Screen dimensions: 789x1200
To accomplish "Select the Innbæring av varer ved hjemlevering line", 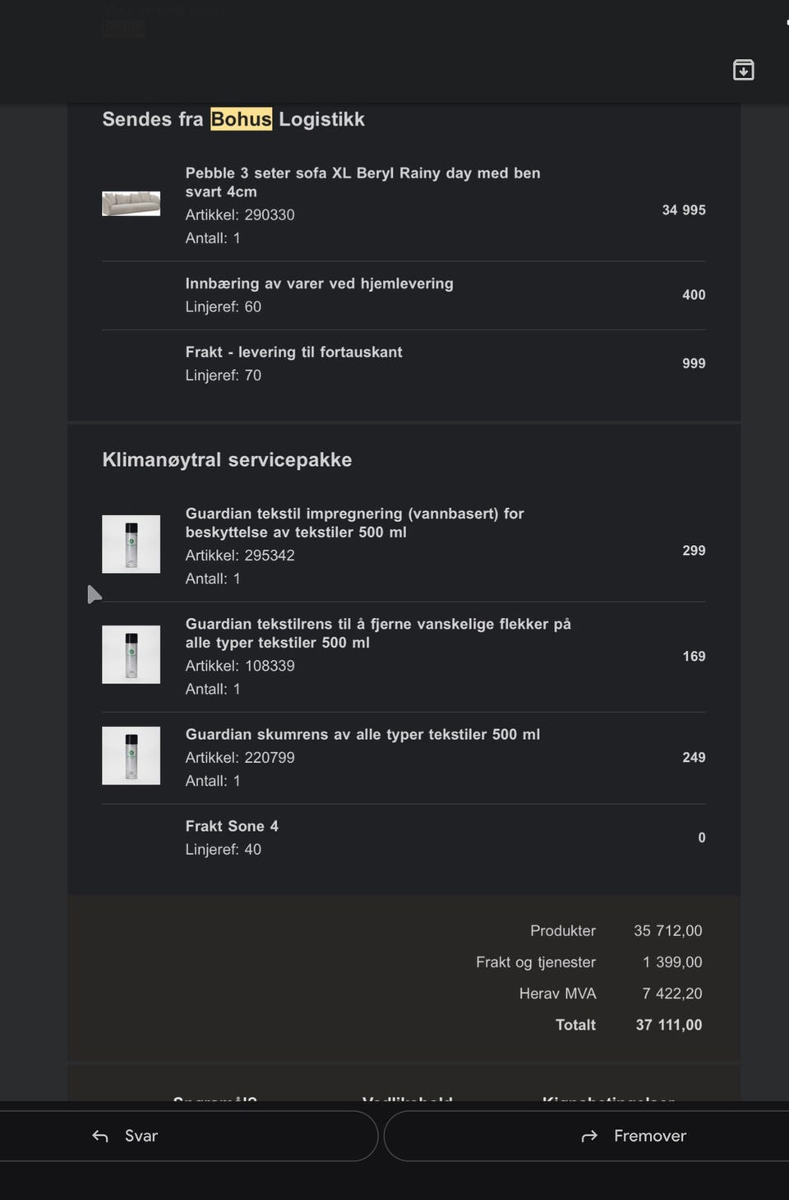I will 319,284.
